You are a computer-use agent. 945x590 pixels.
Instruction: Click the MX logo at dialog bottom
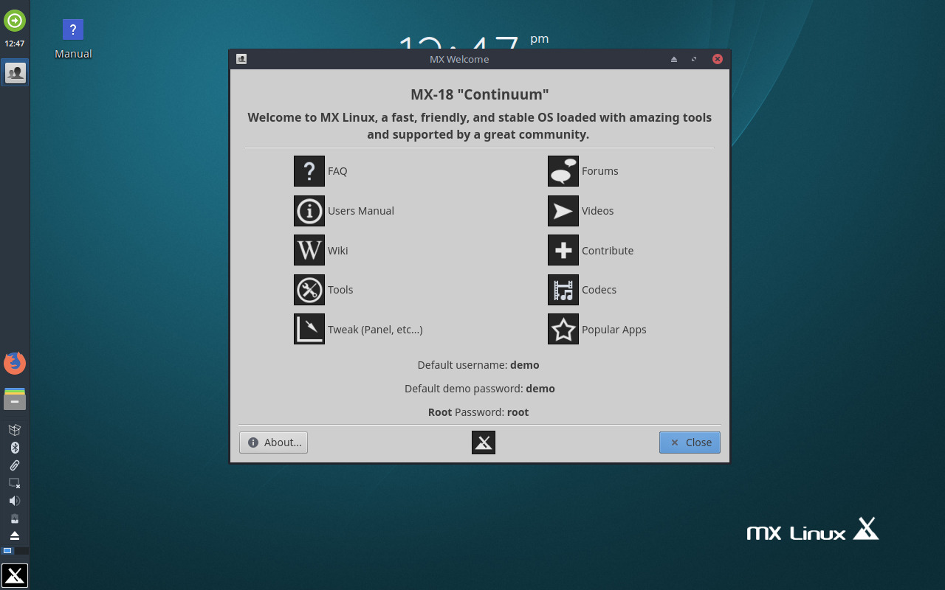pyautogui.click(x=484, y=442)
